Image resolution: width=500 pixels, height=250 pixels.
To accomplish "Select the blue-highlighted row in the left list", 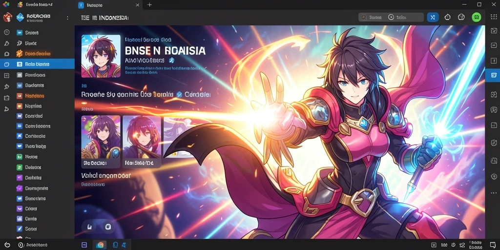I will click(37, 64).
